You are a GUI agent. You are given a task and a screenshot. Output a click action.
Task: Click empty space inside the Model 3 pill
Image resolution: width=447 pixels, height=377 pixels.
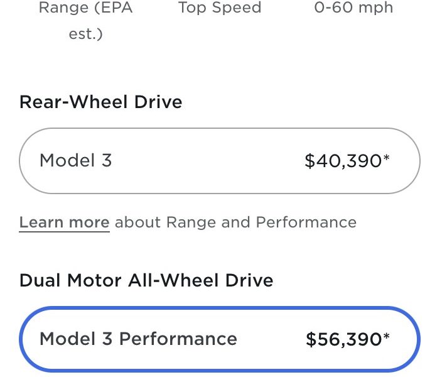coord(208,161)
